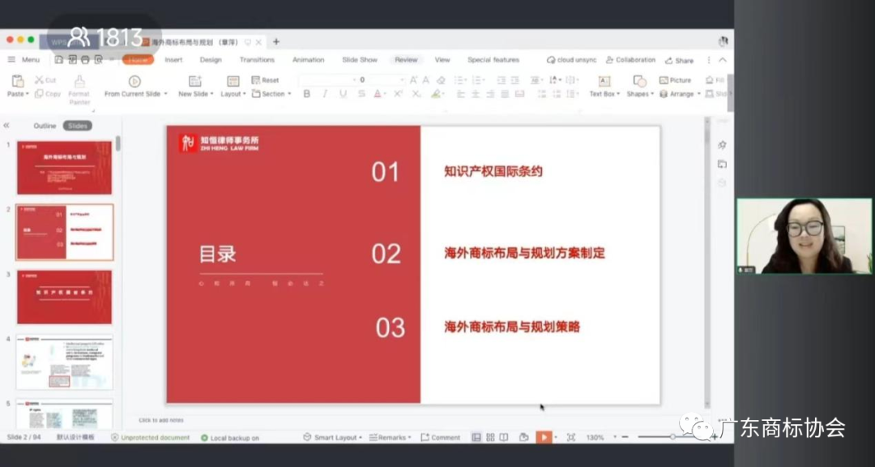Viewport: 875px width, 467px height.
Task: Open the Section dropdown menu
Action: coord(271,93)
